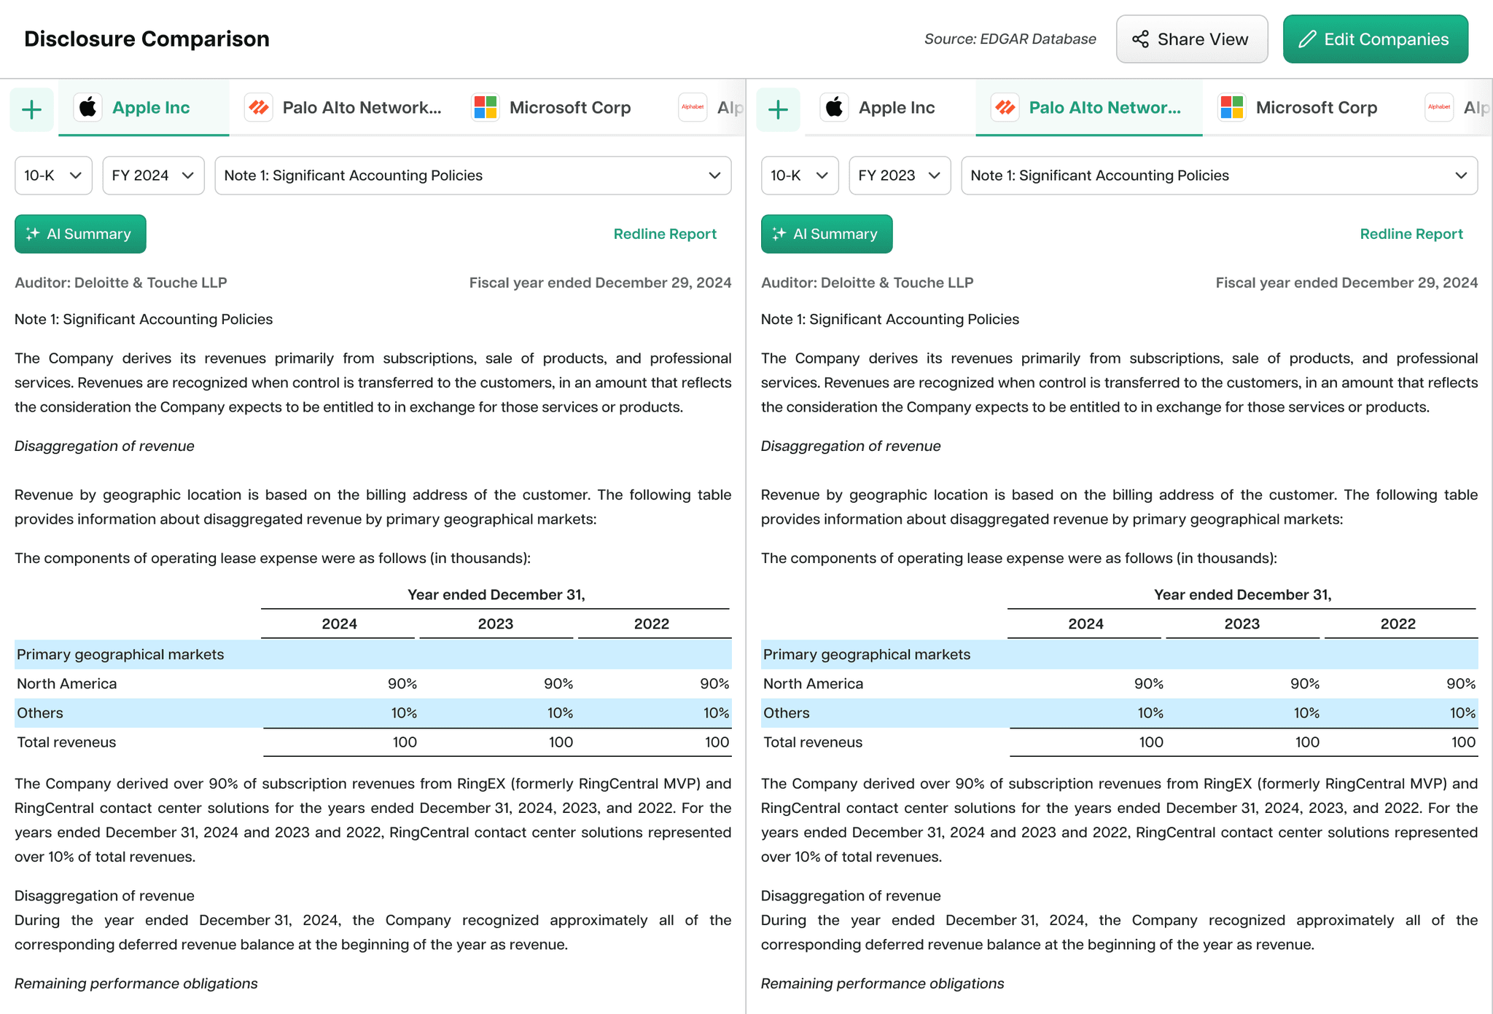
Task: Click Palo Alto logo in right panel
Action: coord(1005,108)
